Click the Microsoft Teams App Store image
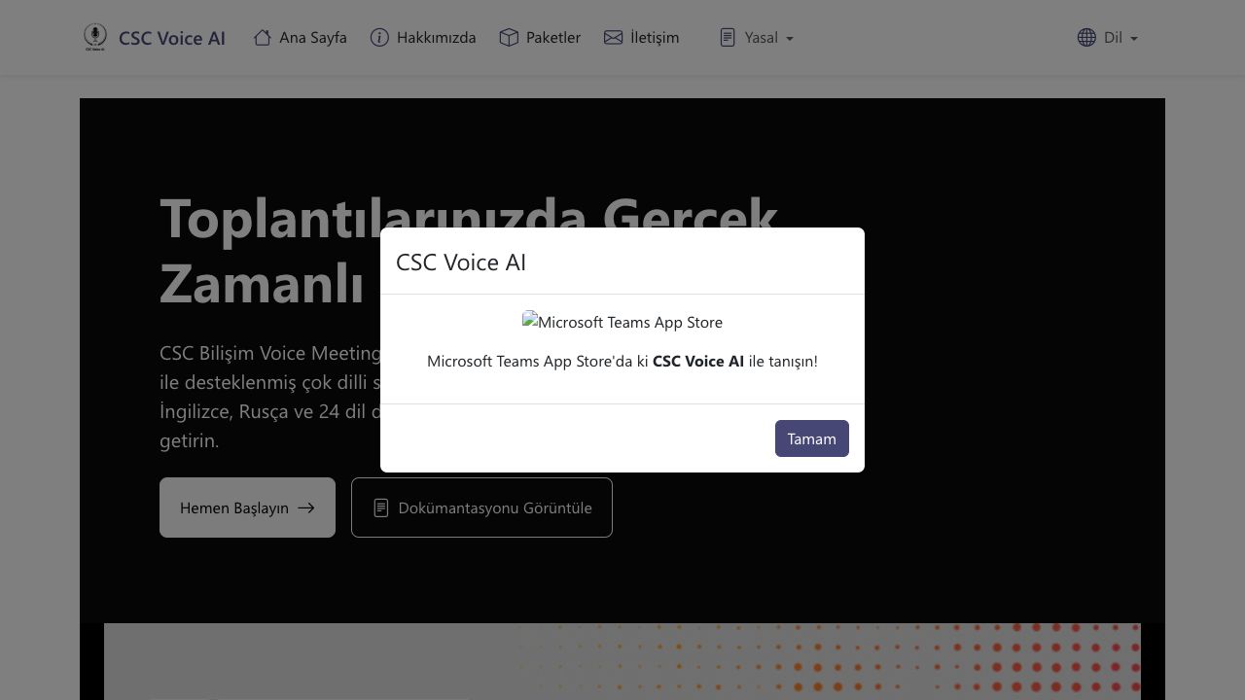The image size is (1245, 700). point(622,322)
